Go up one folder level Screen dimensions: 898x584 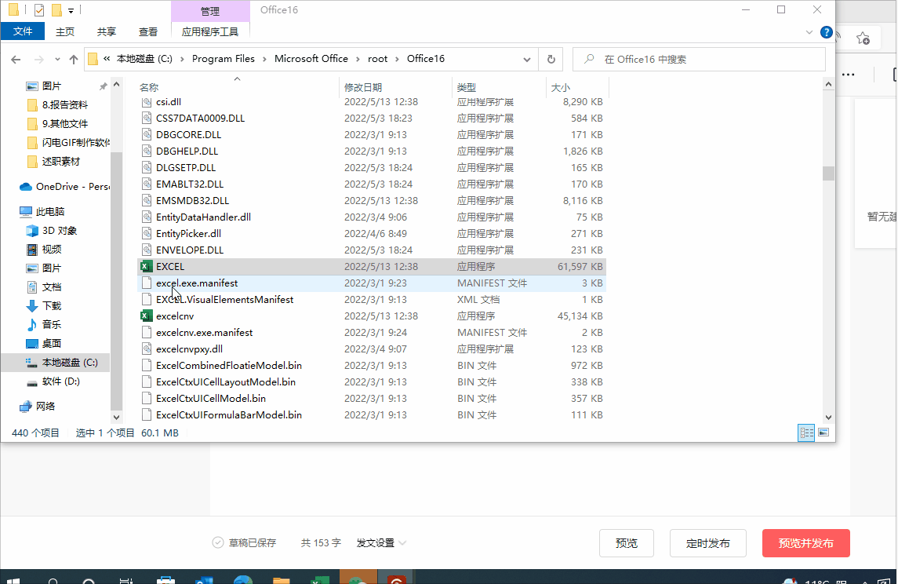73,59
